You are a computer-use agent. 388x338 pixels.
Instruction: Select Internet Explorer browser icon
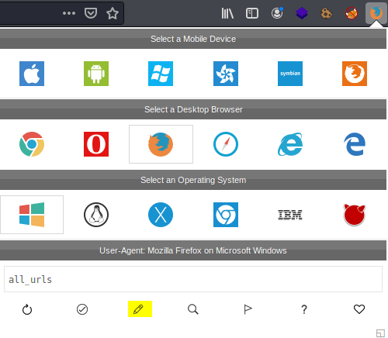coord(290,144)
